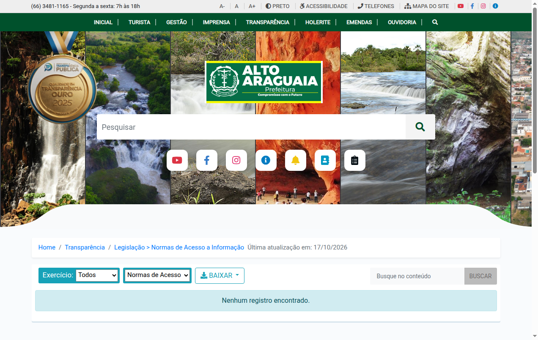Open the HOLERITE menu

[318, 22]
